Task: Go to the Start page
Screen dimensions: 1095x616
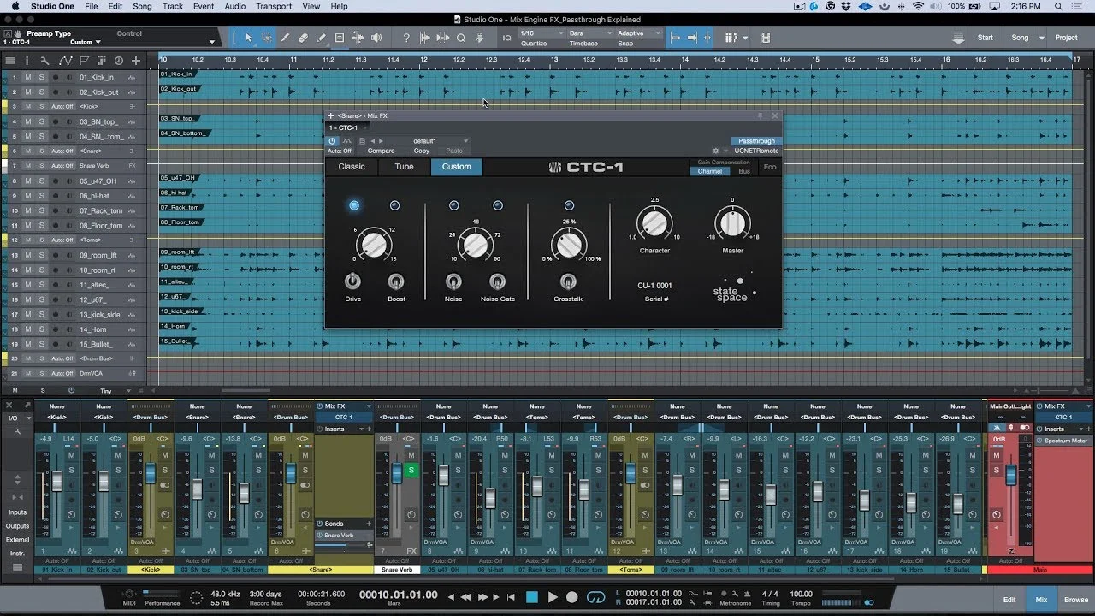Action: (x=985, y=38)
